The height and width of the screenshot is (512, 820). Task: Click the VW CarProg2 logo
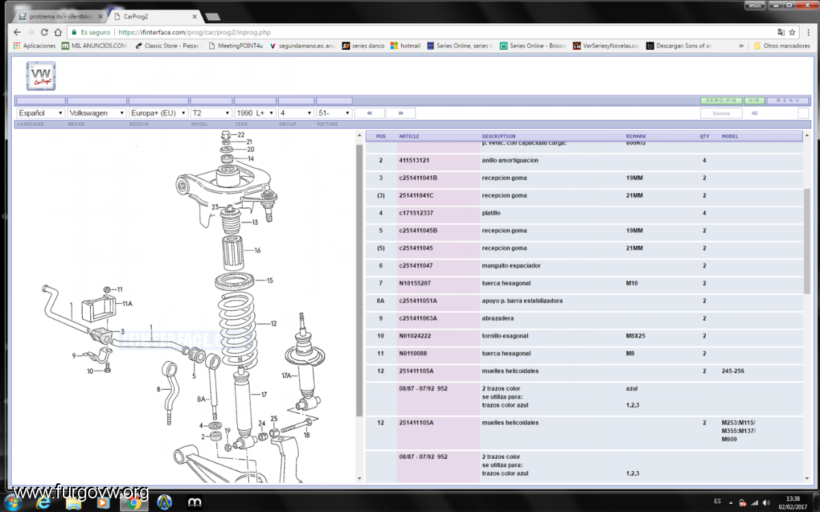click(41, 76)
